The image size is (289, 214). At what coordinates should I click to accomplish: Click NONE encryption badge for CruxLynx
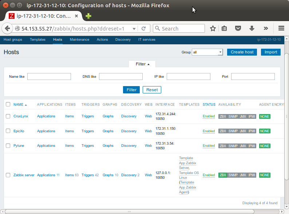[265, 117]
